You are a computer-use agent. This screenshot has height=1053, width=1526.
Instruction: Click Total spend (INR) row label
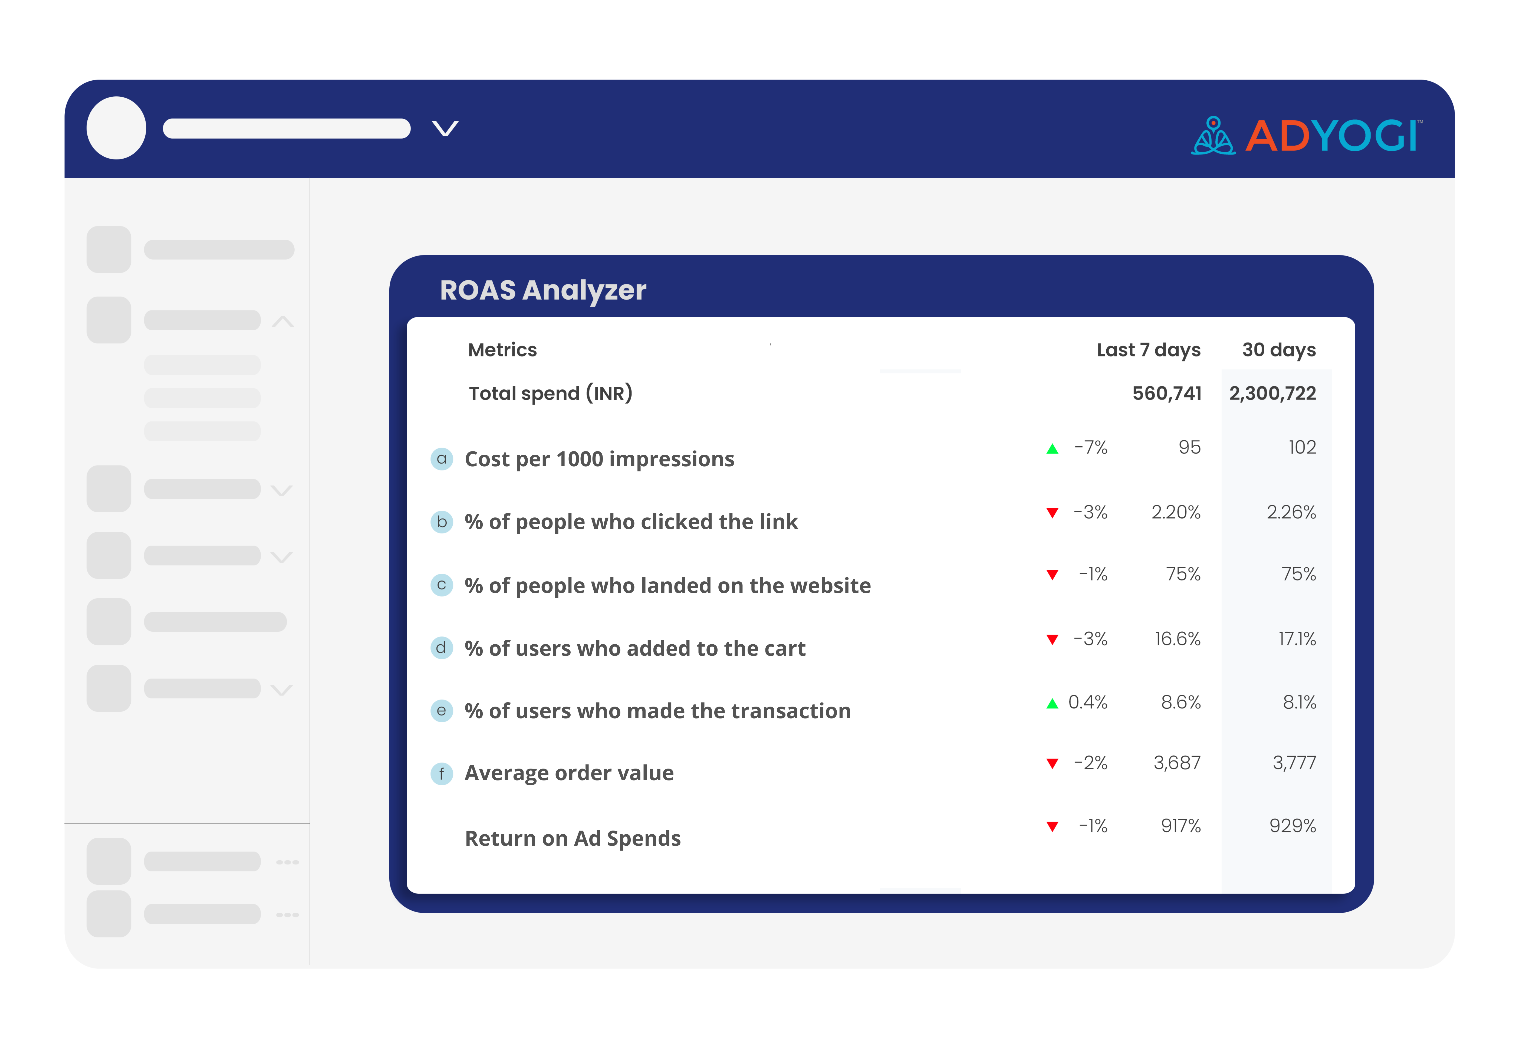[551, 394]
